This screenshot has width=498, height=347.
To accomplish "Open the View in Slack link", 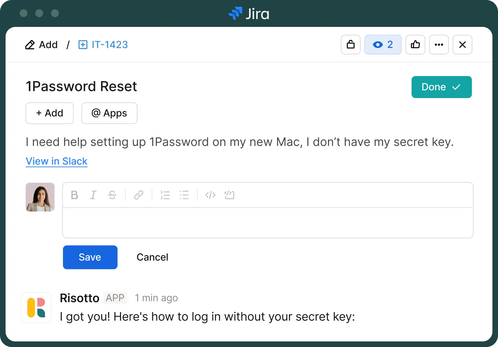I will [x=57, y=161].
